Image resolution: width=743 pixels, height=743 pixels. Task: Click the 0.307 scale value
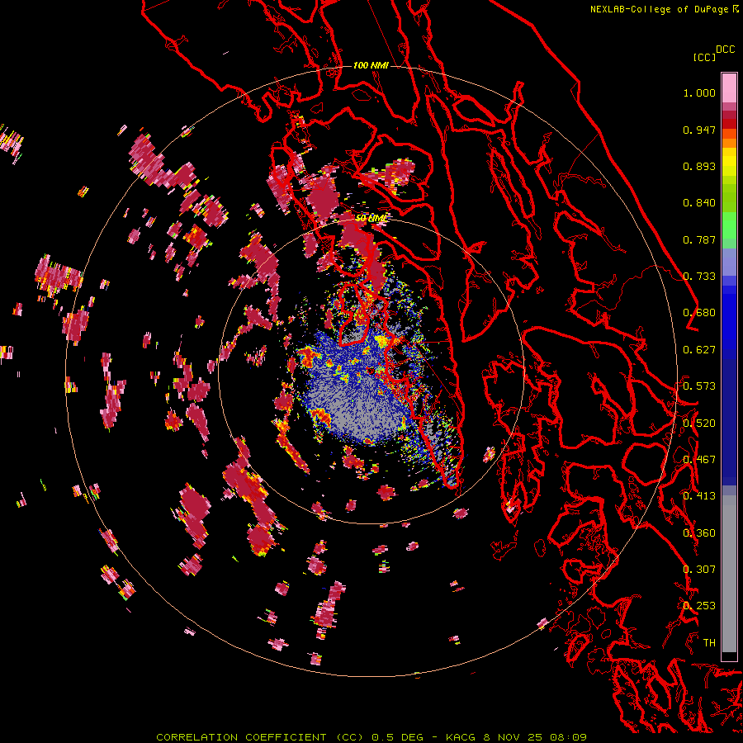(699, 570)
